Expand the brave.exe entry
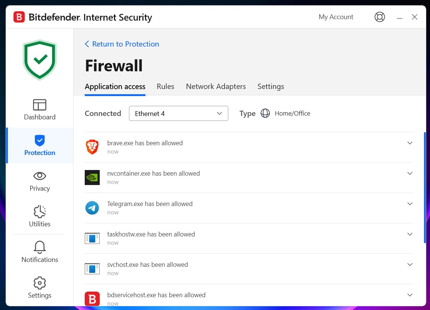Screen dimensions: 430x310 [410, 143]
